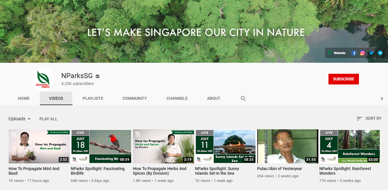Open the Website link in the banner

337,53
